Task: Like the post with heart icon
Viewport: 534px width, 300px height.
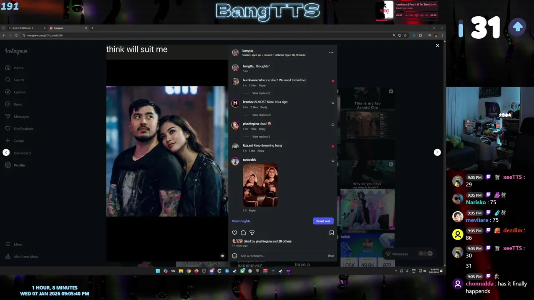Action: tap(234, 233)
